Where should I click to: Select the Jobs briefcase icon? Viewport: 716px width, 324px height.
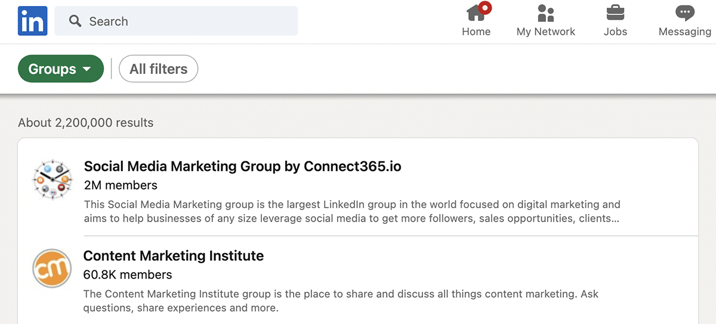coord(615,13)
